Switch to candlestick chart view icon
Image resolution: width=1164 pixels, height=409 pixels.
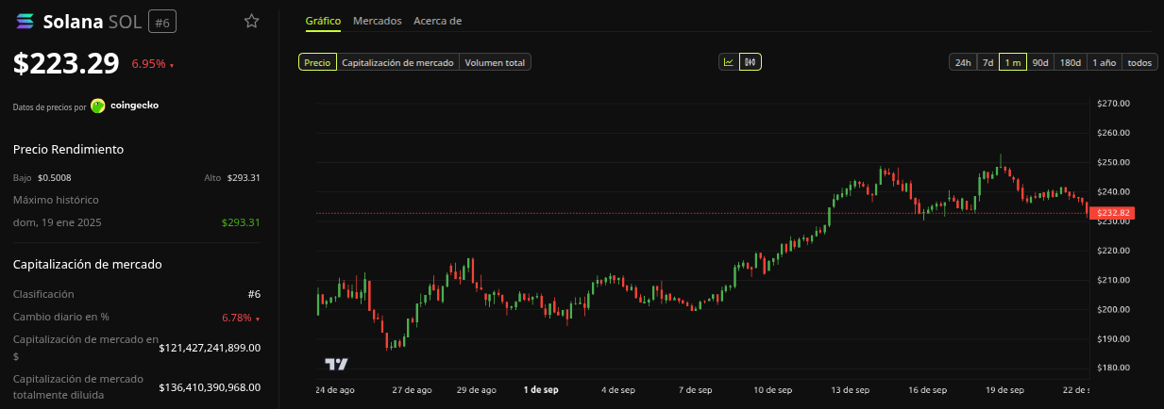[x=751, y=62]
